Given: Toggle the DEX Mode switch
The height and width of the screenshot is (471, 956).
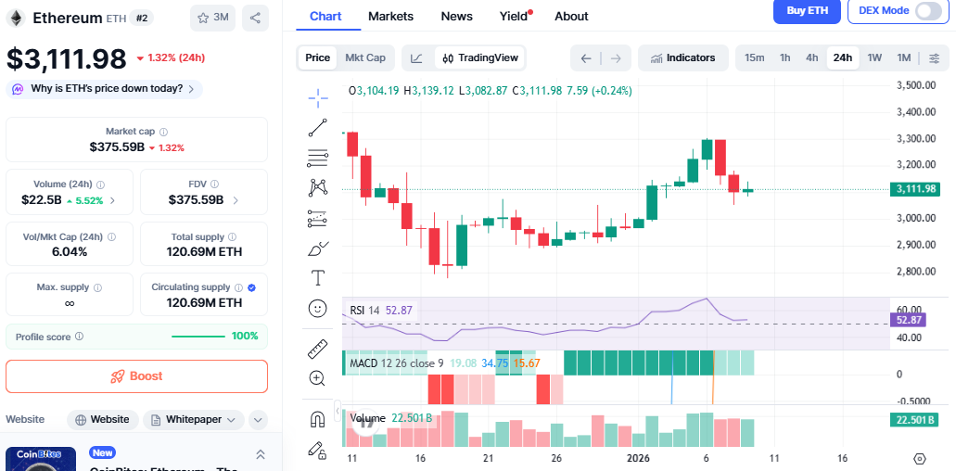Looking at the screenshot, I should point(927,10).
